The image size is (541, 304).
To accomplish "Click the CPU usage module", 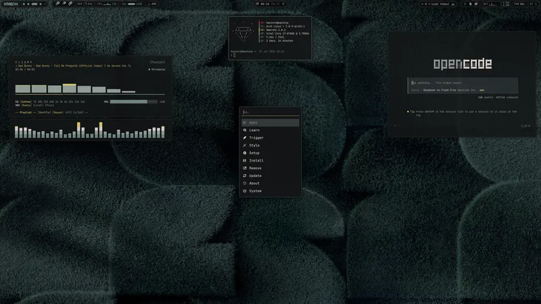I will 107,4.
